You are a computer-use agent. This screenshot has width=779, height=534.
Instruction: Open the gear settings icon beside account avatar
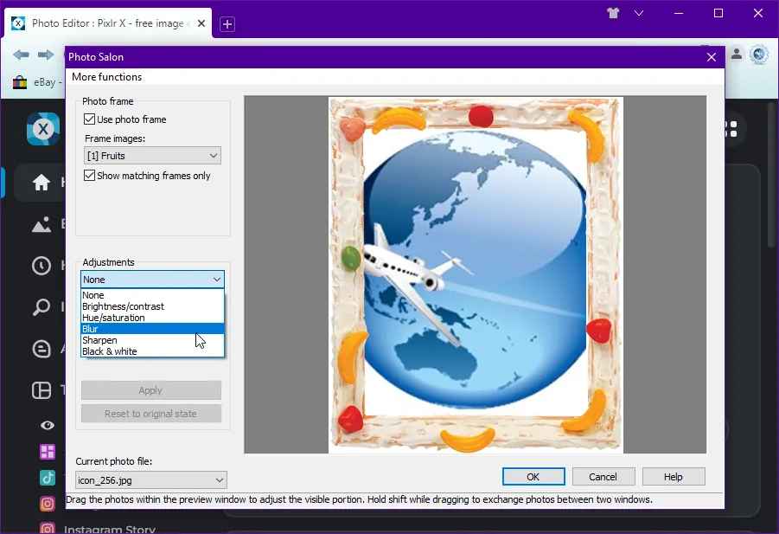click(x=759, y=55)
